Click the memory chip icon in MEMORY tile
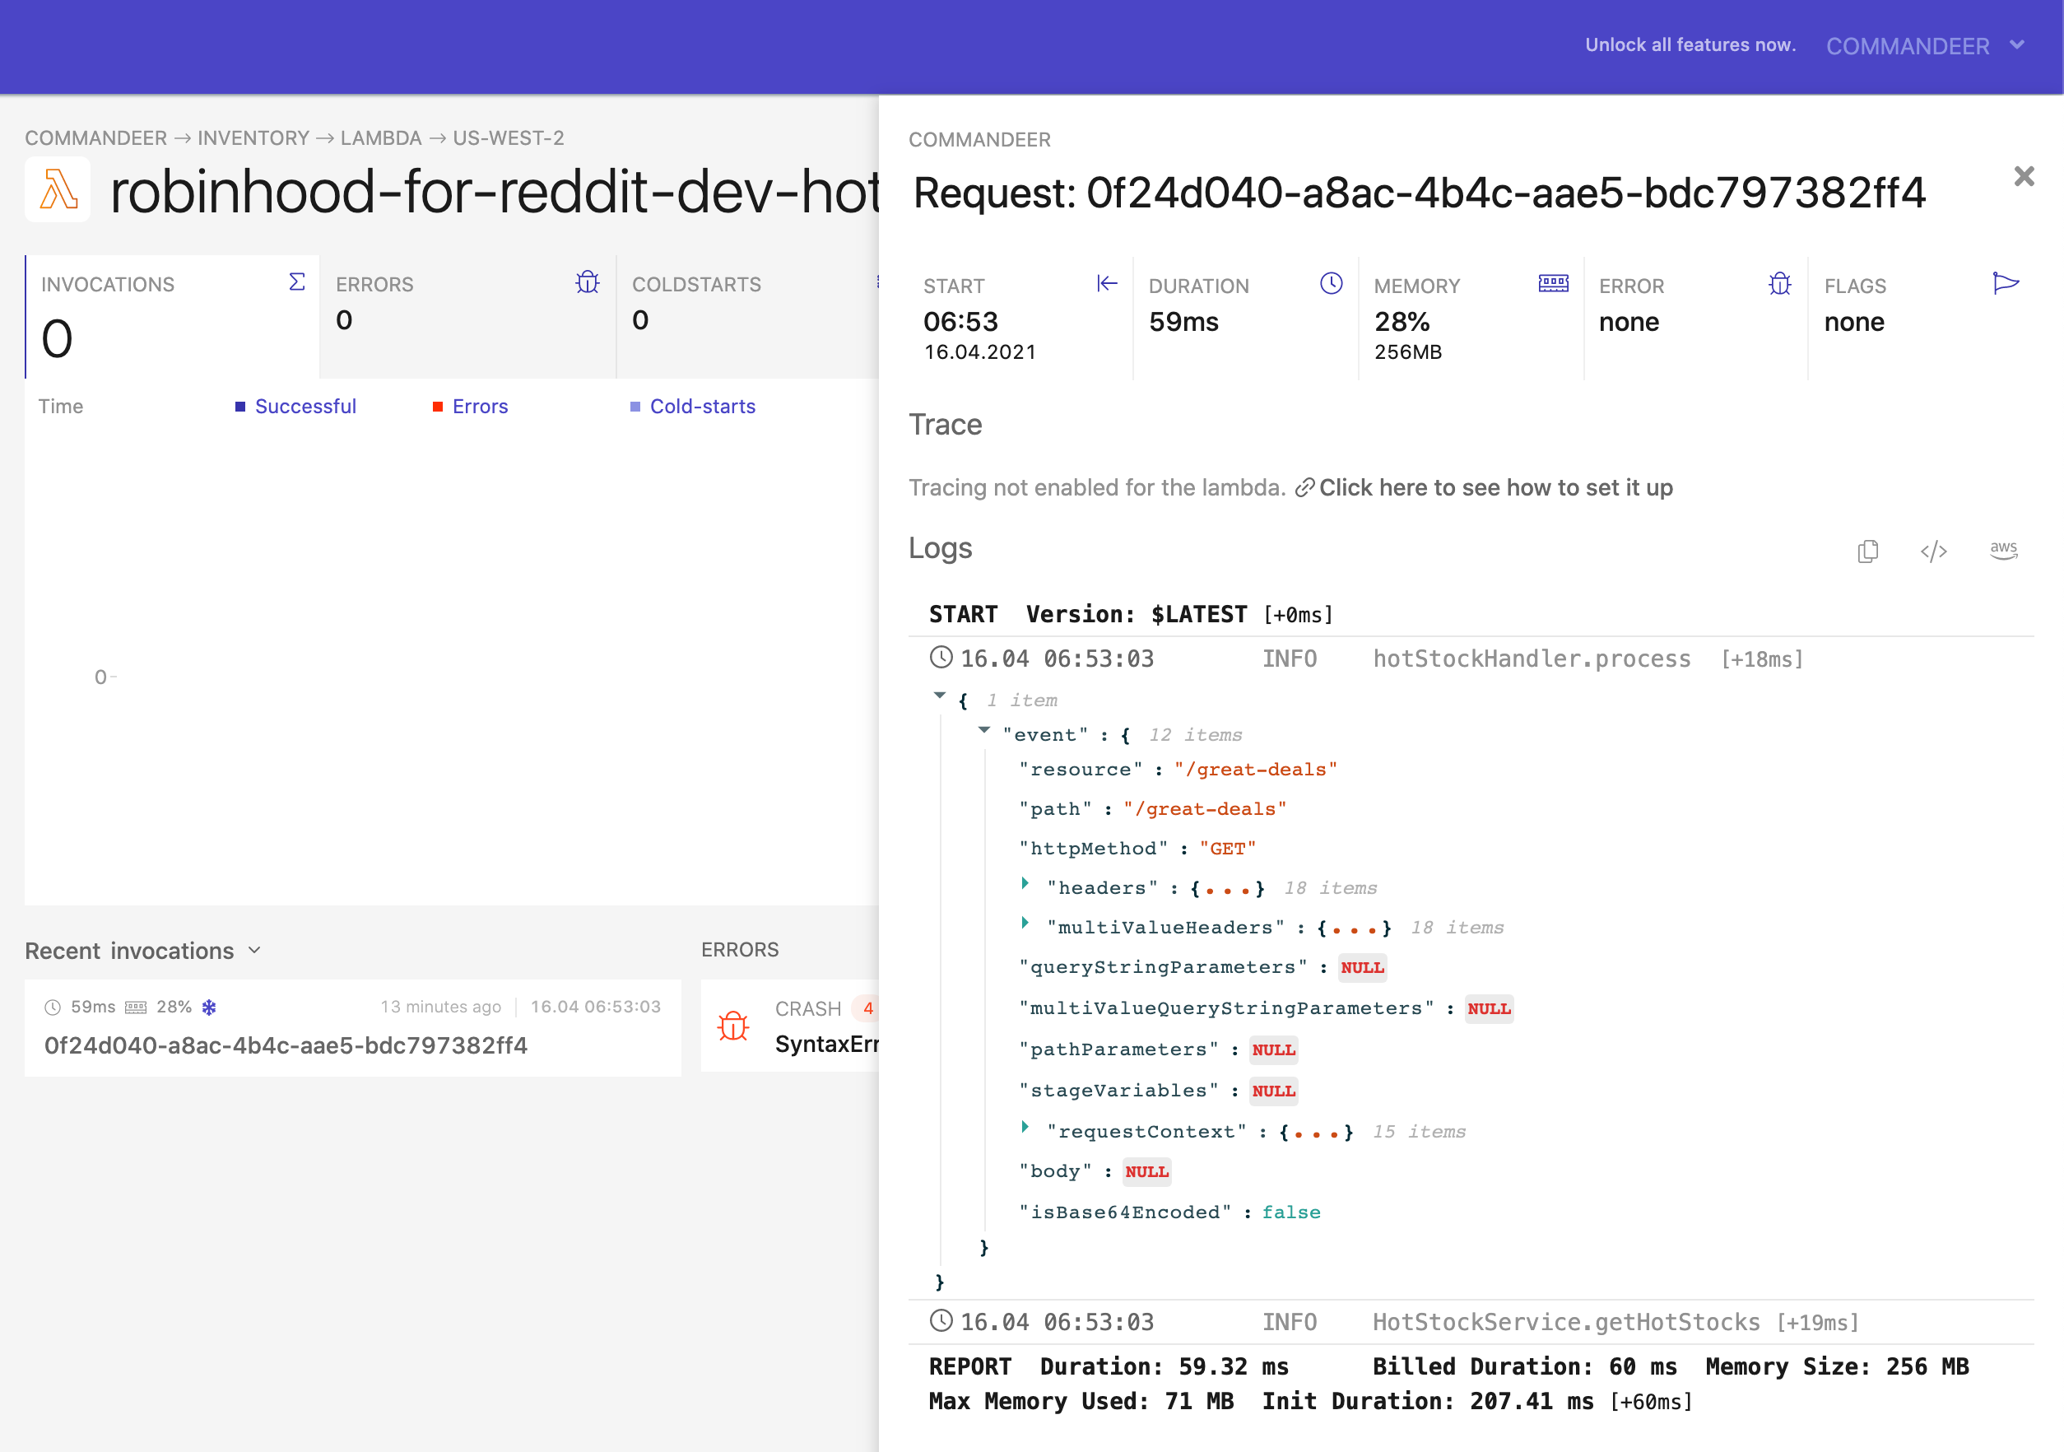The width and height of the screenshot is (2064, 1452). (x=1554, y=283)
